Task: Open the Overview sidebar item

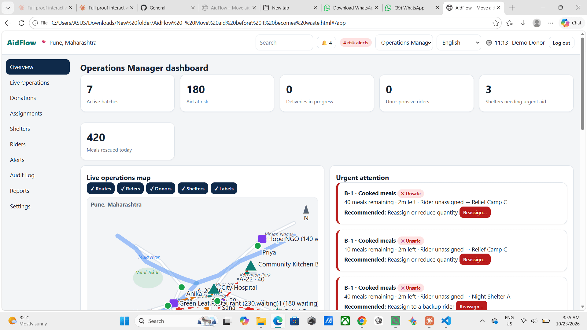Action: click(x=38, y=67)
